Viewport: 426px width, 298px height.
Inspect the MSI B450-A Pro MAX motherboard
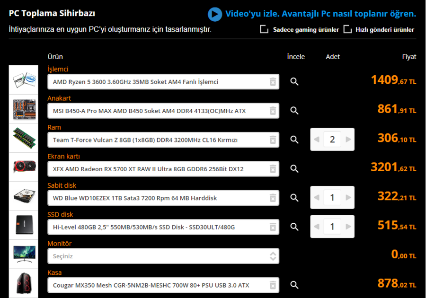[294, 111]
